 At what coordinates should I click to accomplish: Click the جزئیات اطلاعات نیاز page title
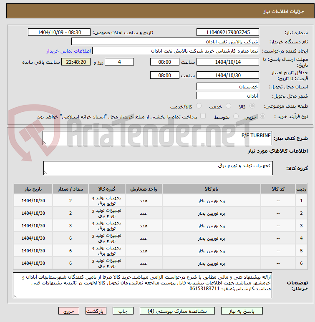tap(284, 11)
